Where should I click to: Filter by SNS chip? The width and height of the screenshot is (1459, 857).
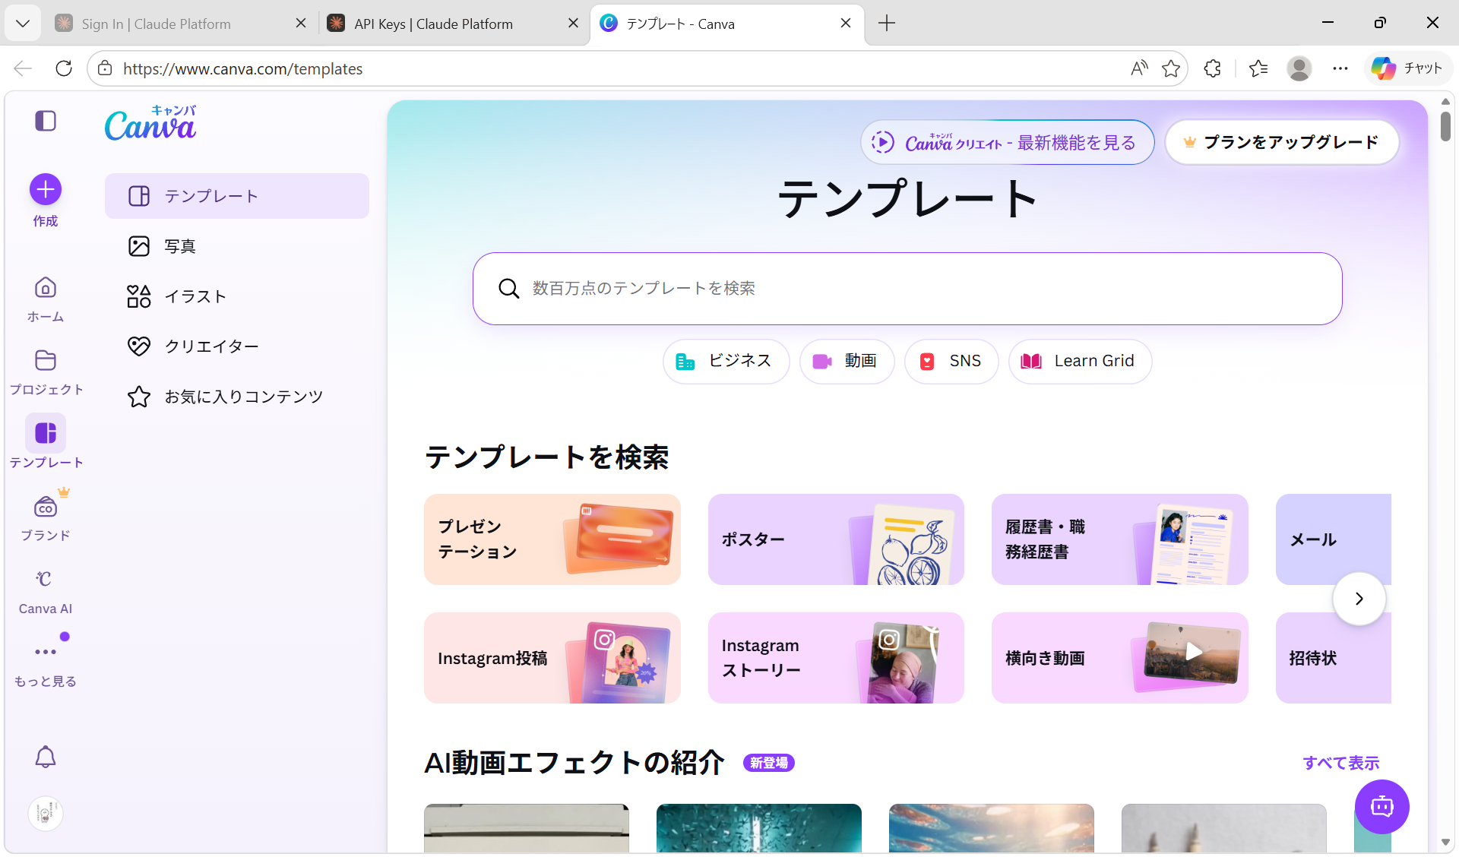(x=951, y=361)
